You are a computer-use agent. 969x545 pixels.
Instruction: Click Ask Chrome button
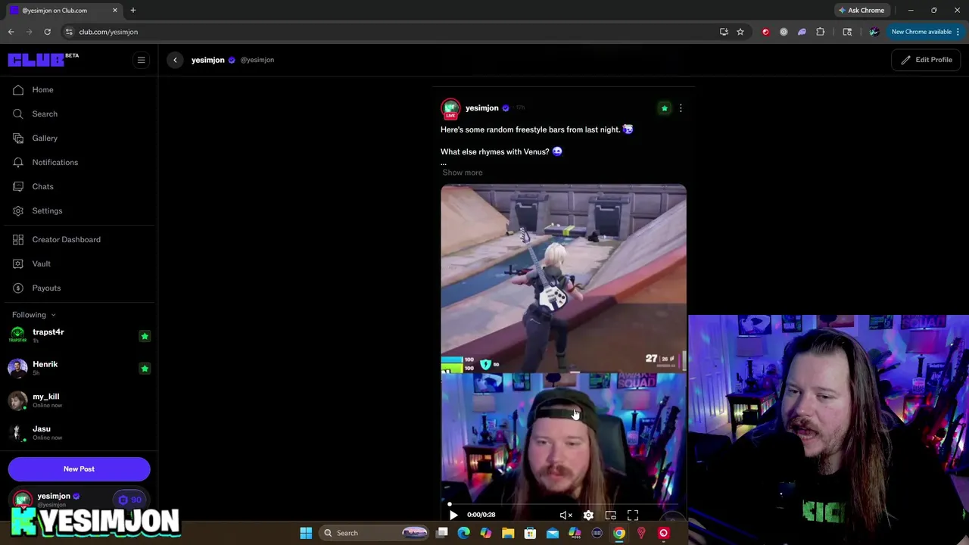pos(862,11)
